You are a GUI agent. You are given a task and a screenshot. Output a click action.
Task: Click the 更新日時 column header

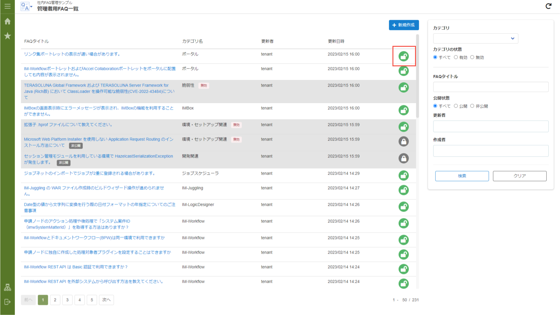(x=336, y=41)
